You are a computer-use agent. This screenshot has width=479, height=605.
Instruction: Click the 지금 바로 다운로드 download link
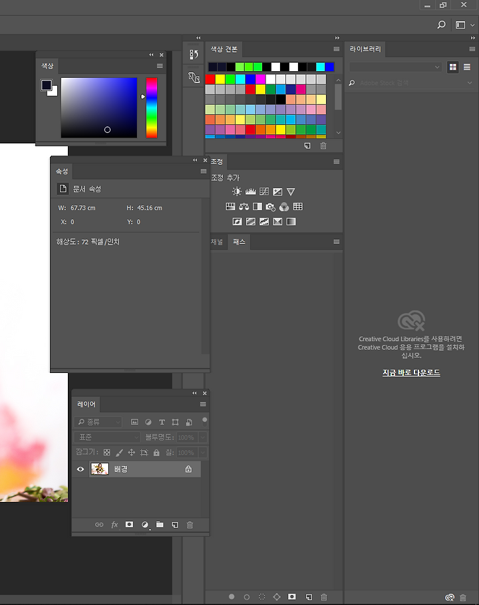pos(411,372)
